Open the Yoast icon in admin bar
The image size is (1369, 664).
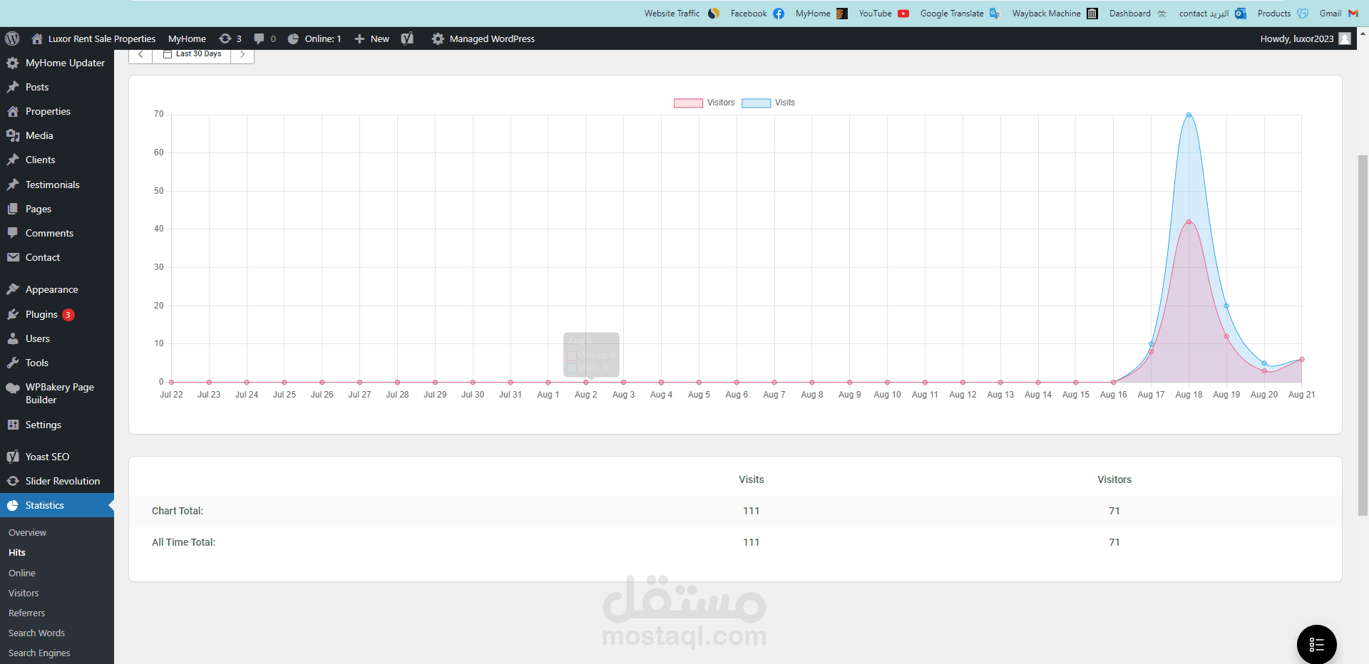[407, 38]
